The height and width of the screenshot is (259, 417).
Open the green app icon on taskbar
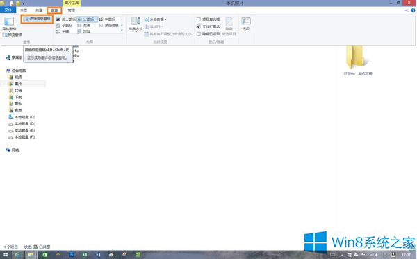click(44, 255)
